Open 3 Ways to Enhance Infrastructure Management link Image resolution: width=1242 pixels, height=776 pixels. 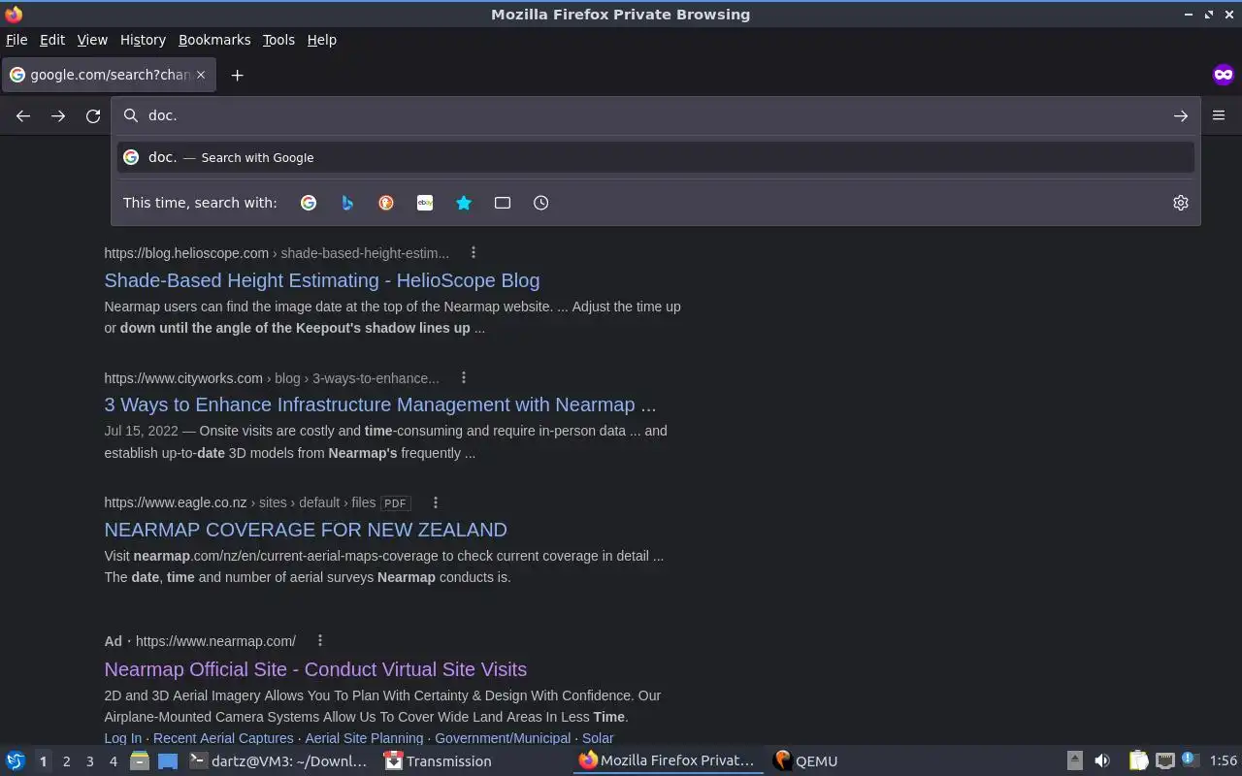coord(380,404)
